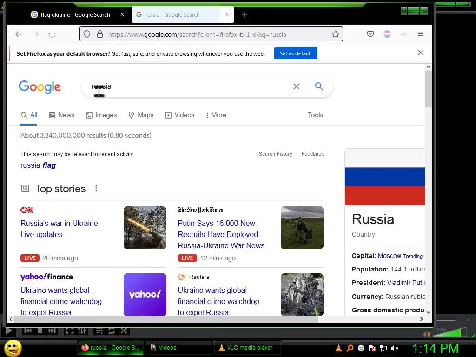476x357 pixels.
Task: Click Set as default button
Action: click(x=296, y=53)
